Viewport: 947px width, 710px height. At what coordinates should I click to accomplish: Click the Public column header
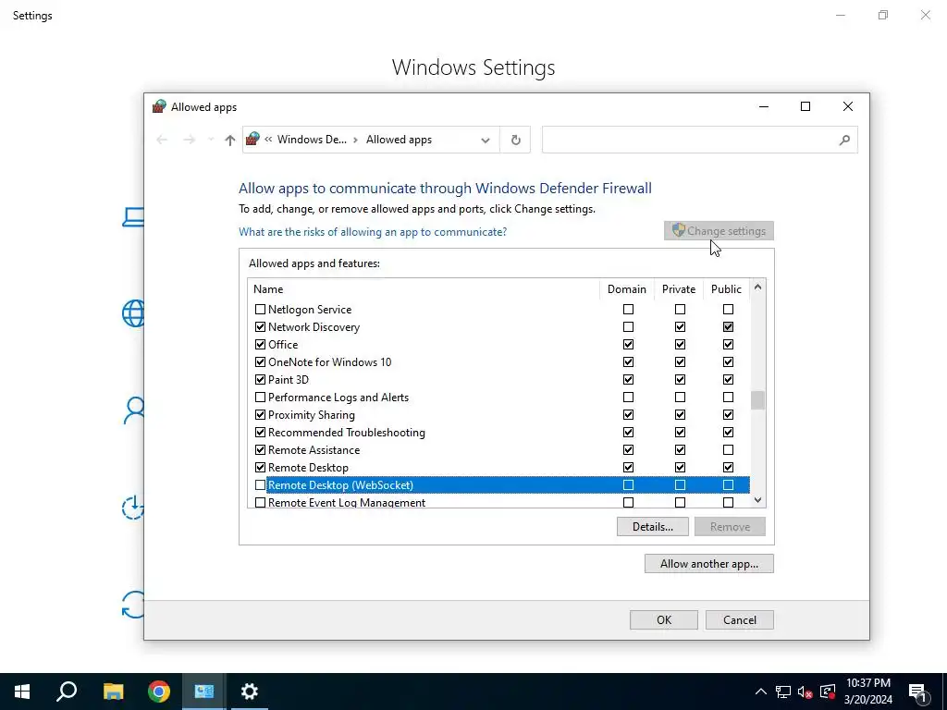(x=726, y=289)
